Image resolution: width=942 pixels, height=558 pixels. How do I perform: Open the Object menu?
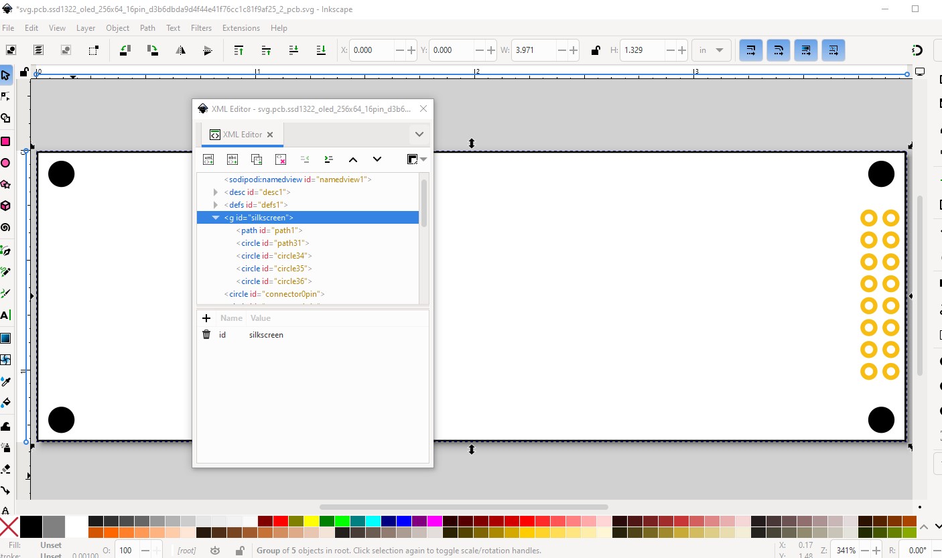pyautogui.click(x=117, y=28)
